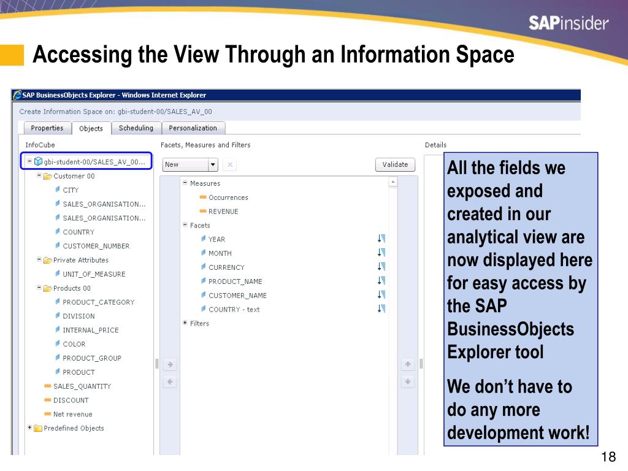Click the remove left-arrow button
This screenshot has height=471, width=628.
click(x=170, y=381)
